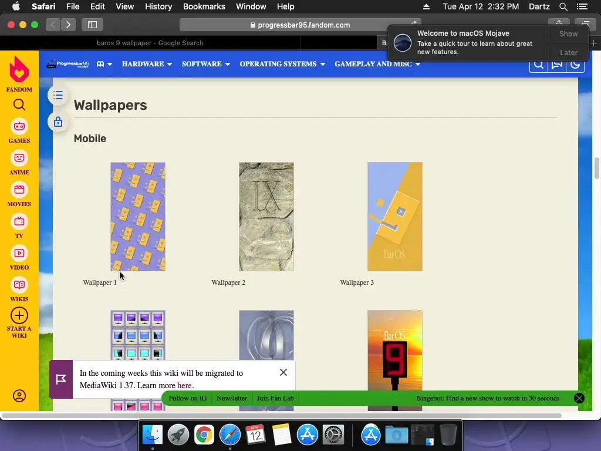Switch to baros 9 wallpaper Google Search tab
This screenshot has width=601, height=451.
(x=150, y=43)
